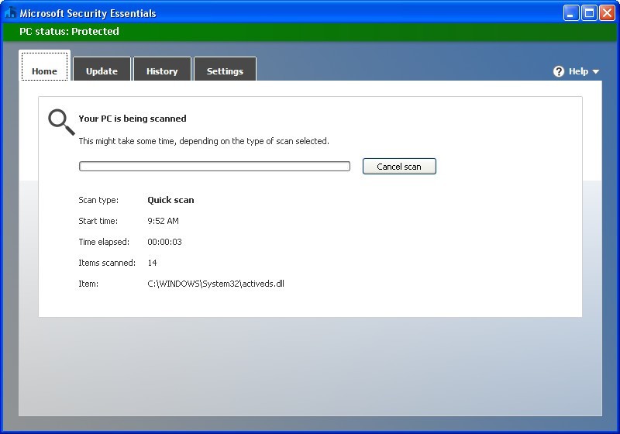
Task: Click the magnifying glass scan icon
Action: (x=61, y=122)
